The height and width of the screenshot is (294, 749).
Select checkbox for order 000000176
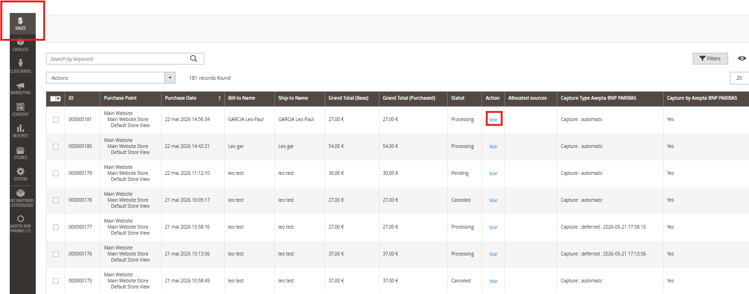tap(56, 254)
